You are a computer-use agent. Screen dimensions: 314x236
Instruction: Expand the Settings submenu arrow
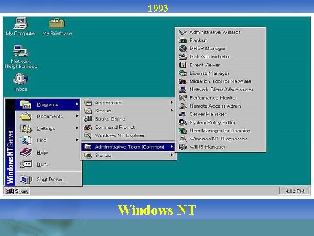coord(77,128)
